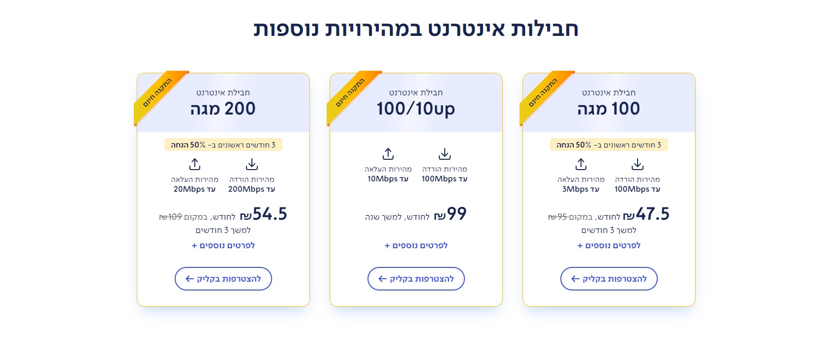Click the upload arrow icon on 100/10up card
Image resolution: width=828 pixels, height=349 pixels.
click(x=388, y=154)
